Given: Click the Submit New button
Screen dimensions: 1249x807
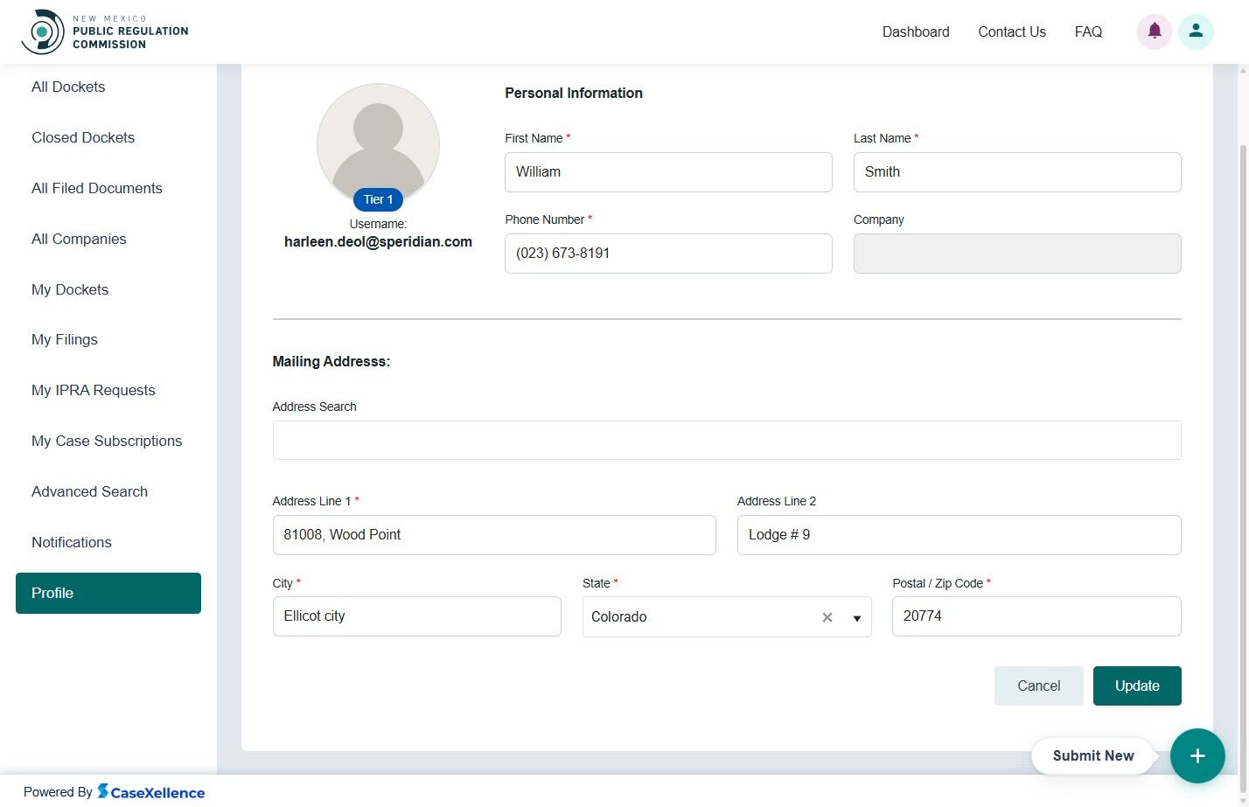Looking at the screenshot, I should pyautogui.click(x=1093, y=755).
